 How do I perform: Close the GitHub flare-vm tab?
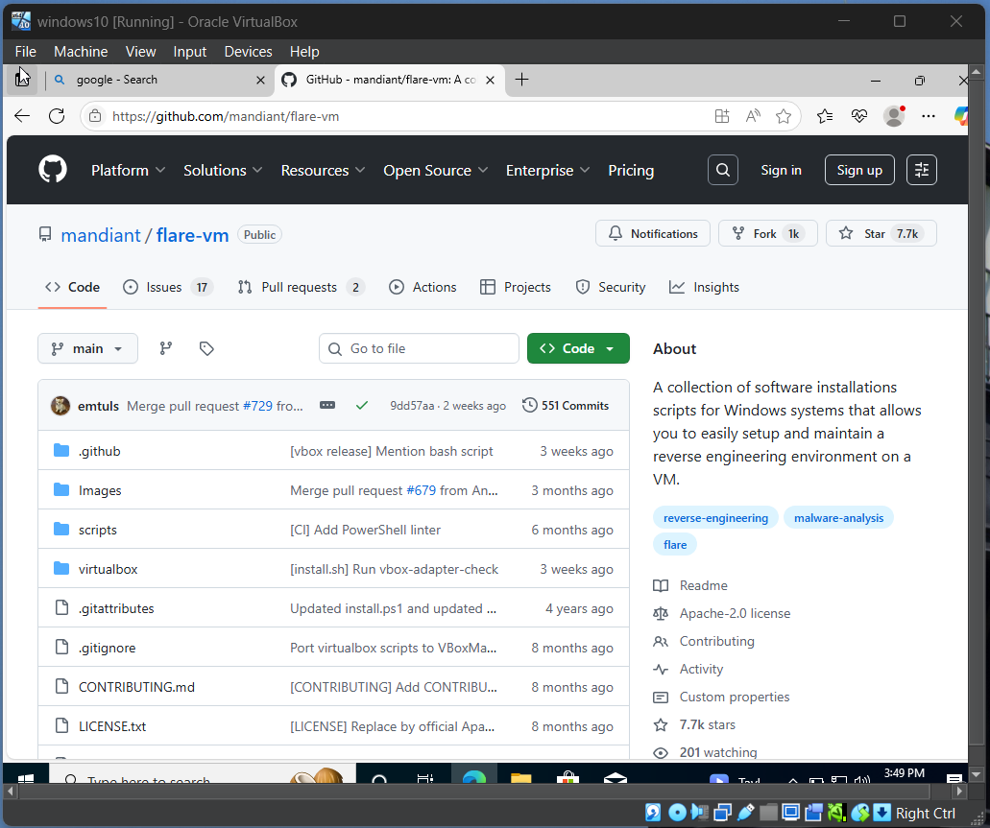pos(490,81)
